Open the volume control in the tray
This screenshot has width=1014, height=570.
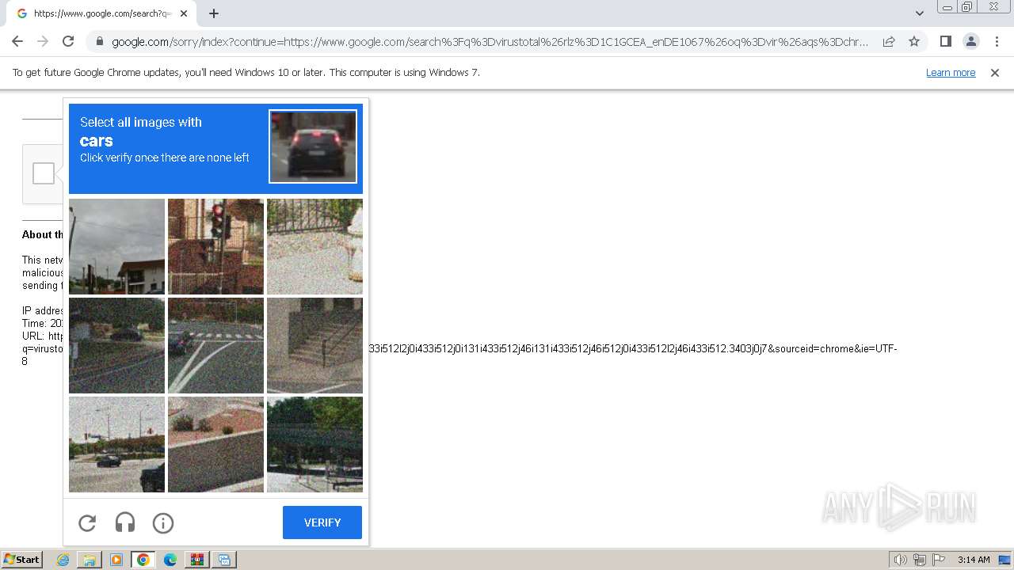pos(901,560)
